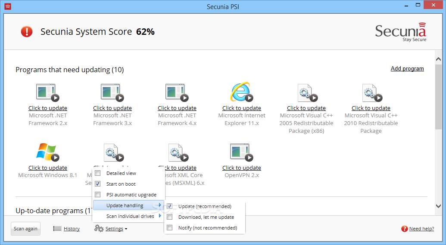Image resolution: width=446 pixels, height=245 pixels.
Task: Click to update Microsoft .NET Framework 4.x
Action: pyautogui.click(x=177, y=108)
